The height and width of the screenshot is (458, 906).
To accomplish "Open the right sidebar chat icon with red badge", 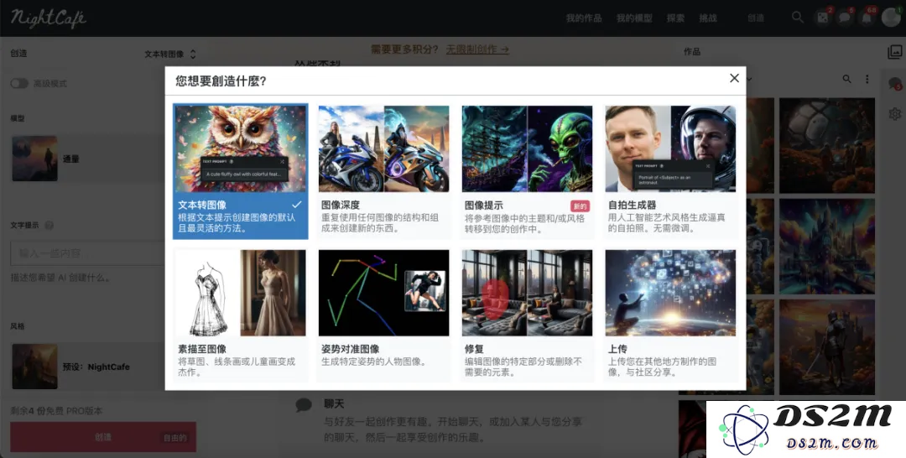I will (894, 84).
